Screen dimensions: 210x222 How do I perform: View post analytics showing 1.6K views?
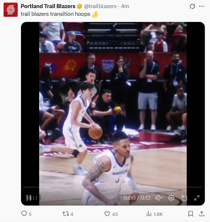point(149,214)
